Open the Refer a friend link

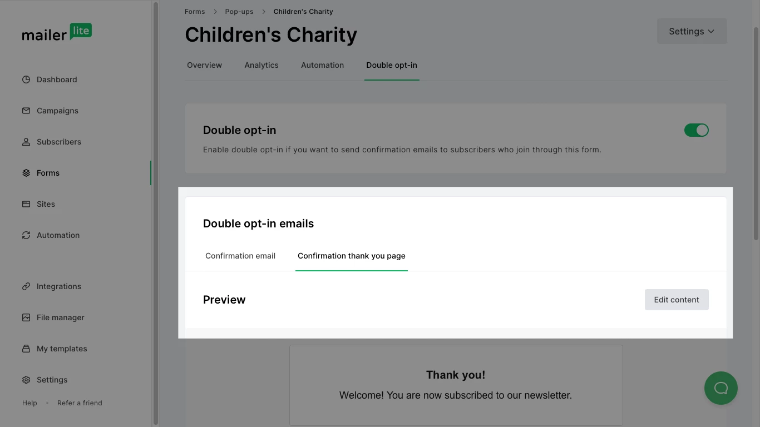tap(80, 403)
